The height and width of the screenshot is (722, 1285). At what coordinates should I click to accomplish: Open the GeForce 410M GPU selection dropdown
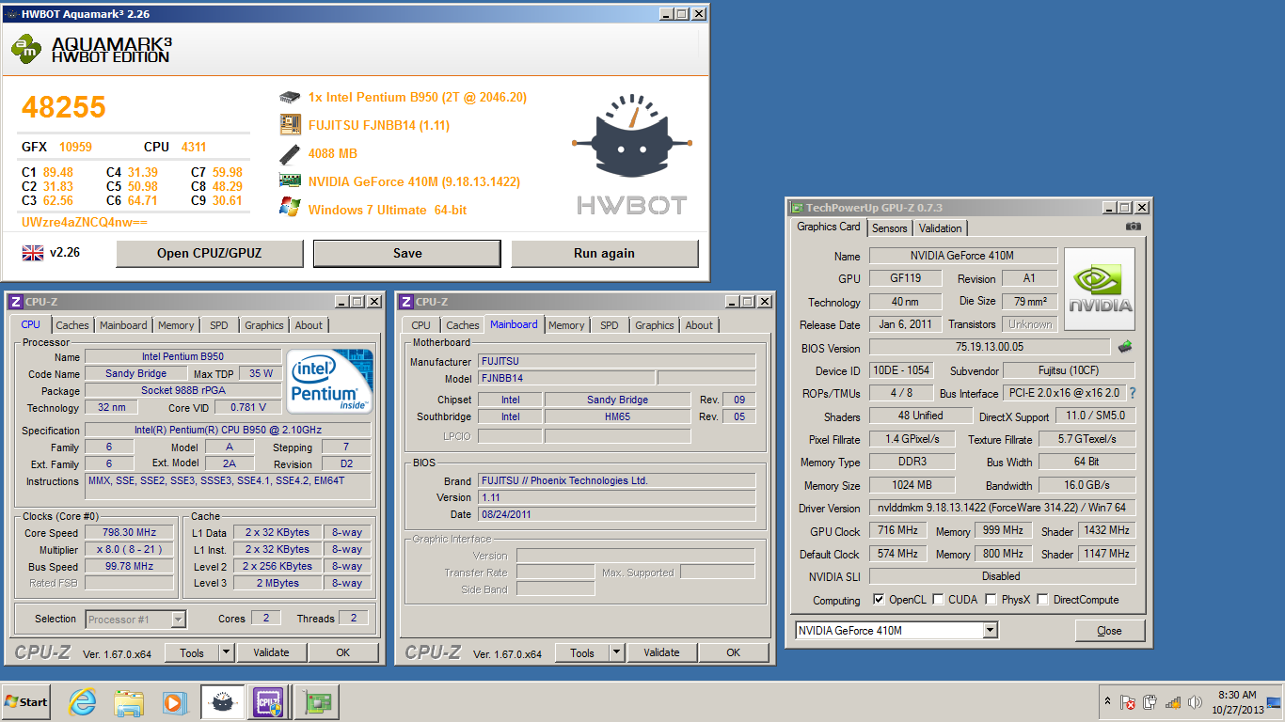click(990, 630)
